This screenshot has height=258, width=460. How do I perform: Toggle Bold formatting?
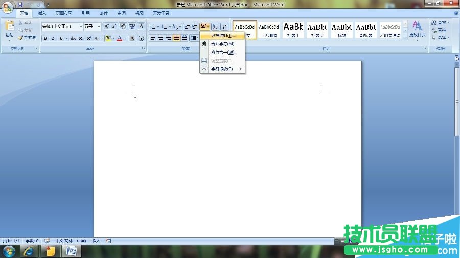[x=45, y=38]
